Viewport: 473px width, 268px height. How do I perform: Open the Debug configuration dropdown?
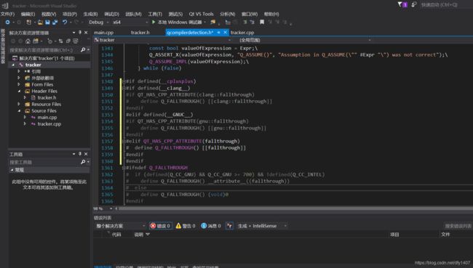click(x=98, y=23)
